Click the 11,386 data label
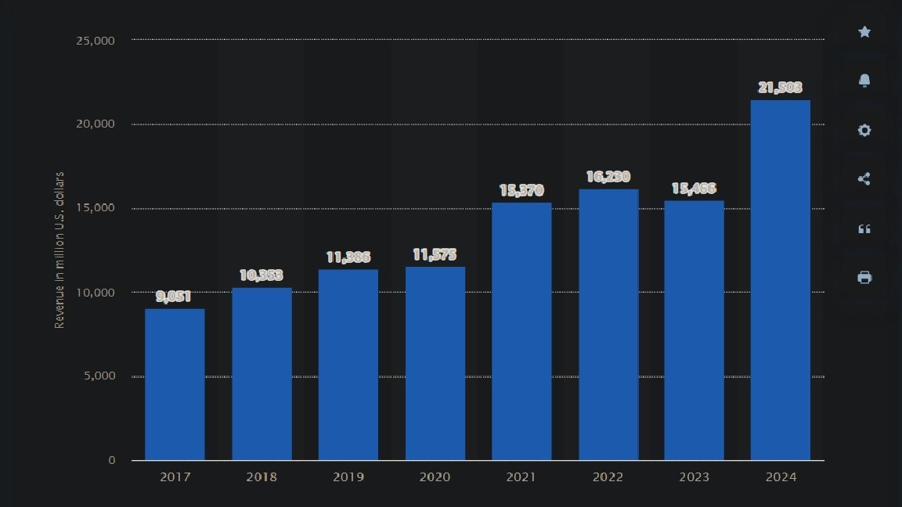This screenshot has height=507, width=902. click(348, 257)
